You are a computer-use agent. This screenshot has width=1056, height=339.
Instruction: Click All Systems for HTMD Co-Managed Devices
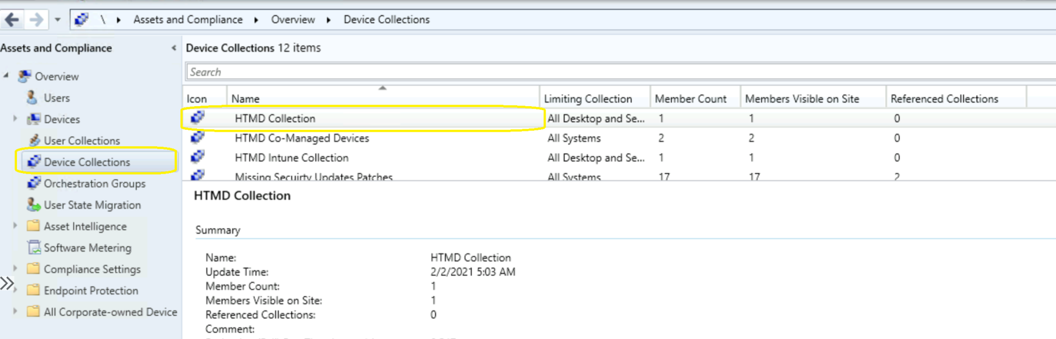click(x=574, y=138)
